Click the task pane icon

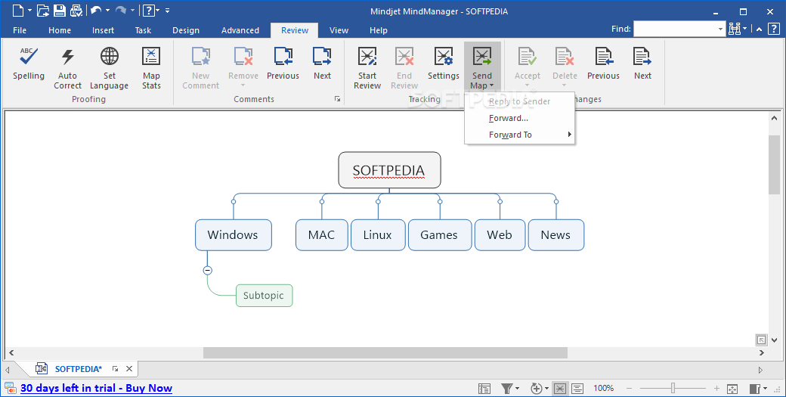[754, 389]
